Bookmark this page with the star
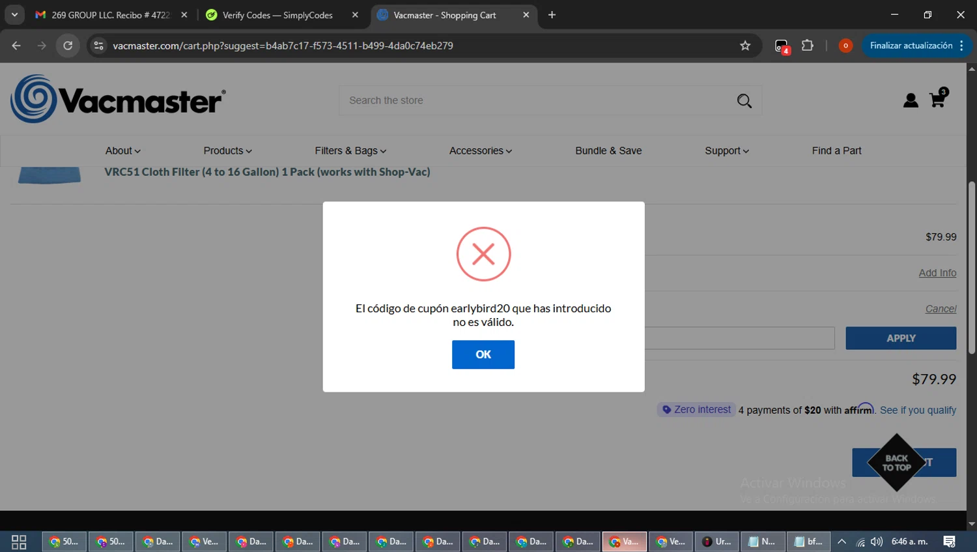The image size is (977, 552). coord(745,46)
